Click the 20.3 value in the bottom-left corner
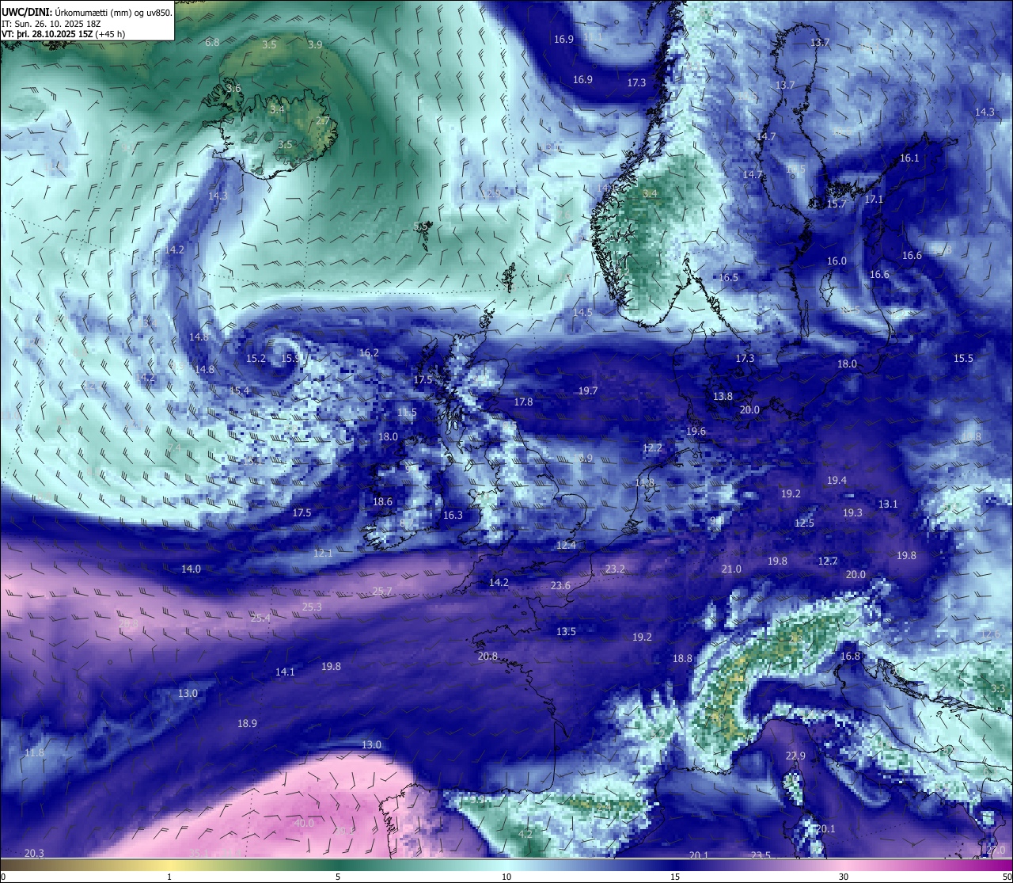 pyautogui.click(x=34, y=854)
